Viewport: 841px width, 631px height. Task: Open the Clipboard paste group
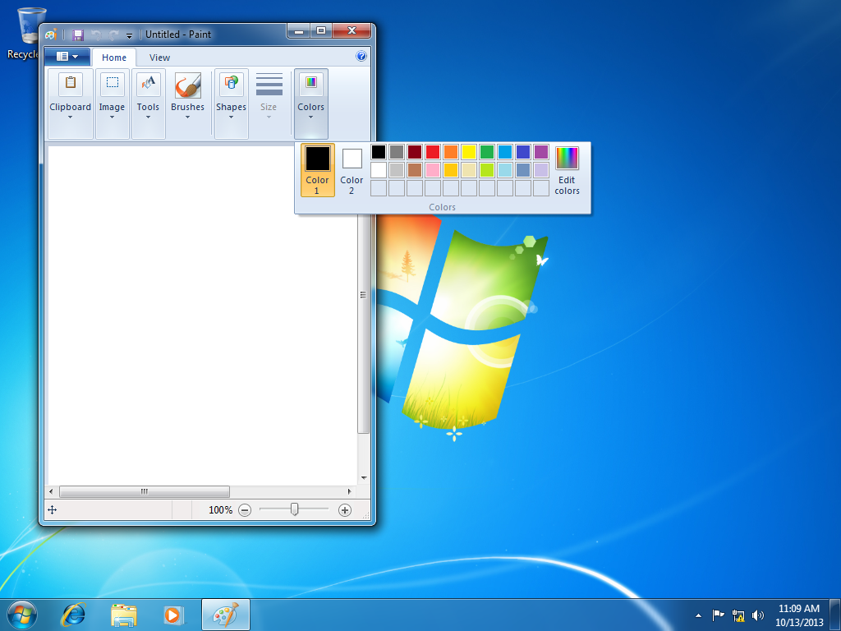(x=71, y=103)
